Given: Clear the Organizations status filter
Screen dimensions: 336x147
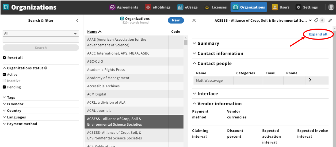Looking at the screenshot, I should pos(46,68).
